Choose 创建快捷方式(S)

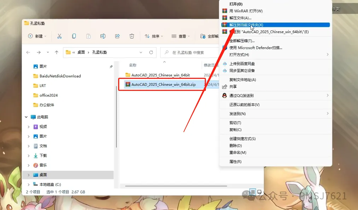click(x=276, y=139)
